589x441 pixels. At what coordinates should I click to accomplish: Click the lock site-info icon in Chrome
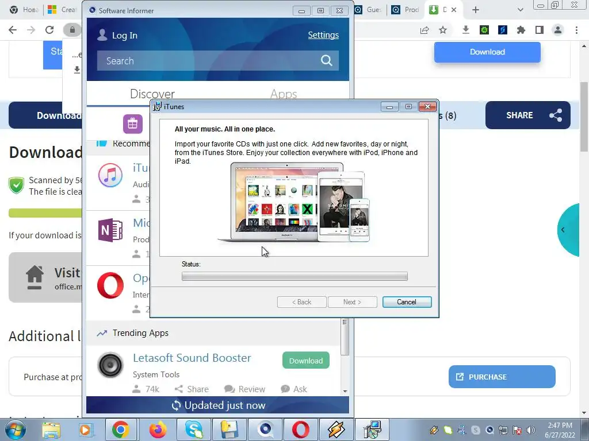point(72,30)
